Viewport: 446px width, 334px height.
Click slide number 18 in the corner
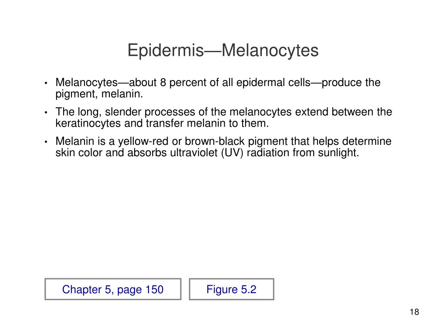[x=415, y=312]
